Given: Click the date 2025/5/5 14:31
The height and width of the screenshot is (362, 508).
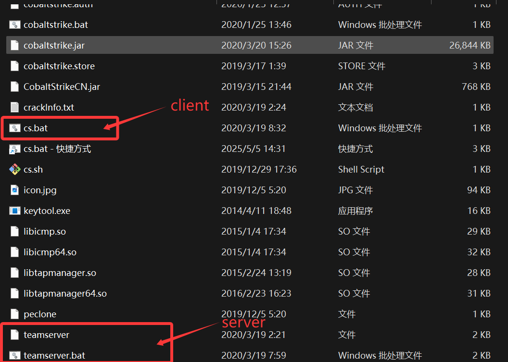Looking at the screenshot, I should click(254, 149).
